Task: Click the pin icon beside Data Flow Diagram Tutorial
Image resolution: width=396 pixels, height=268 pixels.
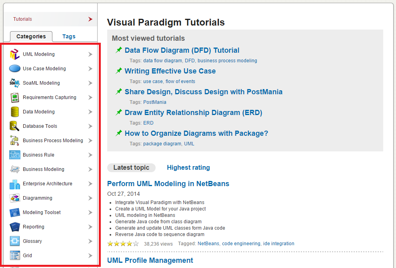Action: [x=119, y=50]
